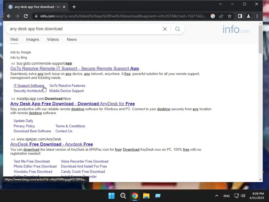Image resolution: width=269 pixels, height=202 pixels.
Task: Bookmark this tab with the star
Action: tap(230, 16)
